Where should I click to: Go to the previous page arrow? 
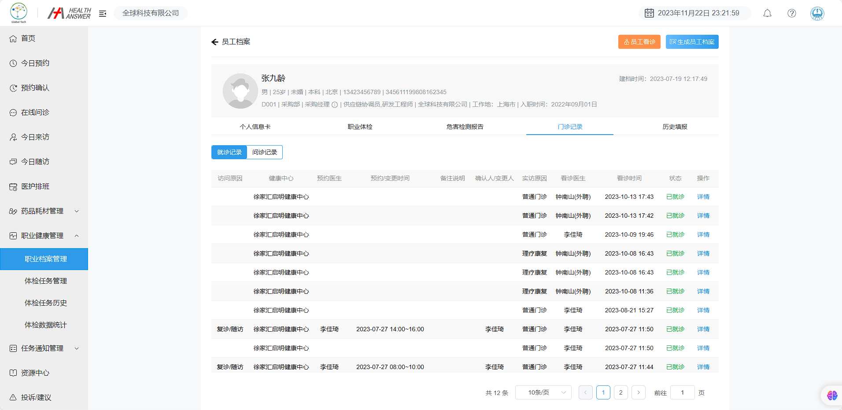(586, 392)
